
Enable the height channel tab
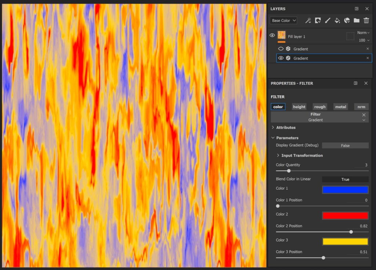point(299,107)
